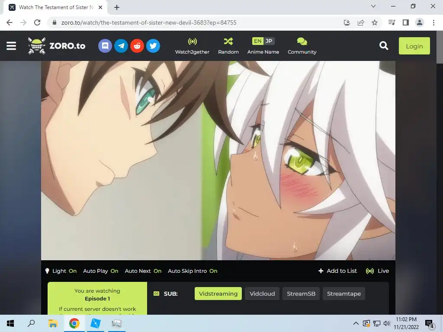Open the network tray icon

[x=377, y=323]
